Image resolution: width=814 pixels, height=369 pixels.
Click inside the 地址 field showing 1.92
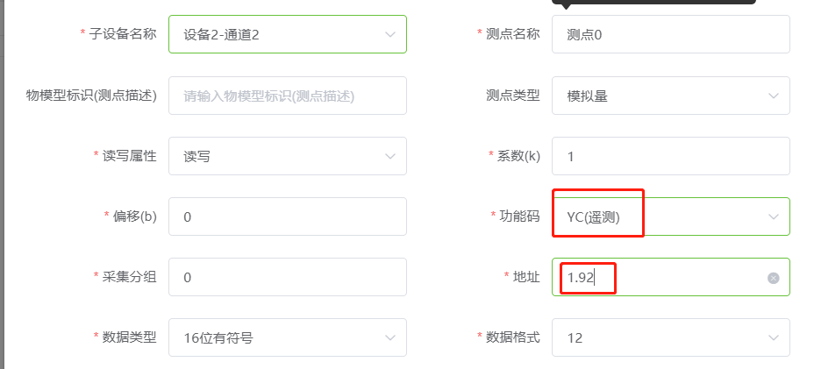coord(671,277)
